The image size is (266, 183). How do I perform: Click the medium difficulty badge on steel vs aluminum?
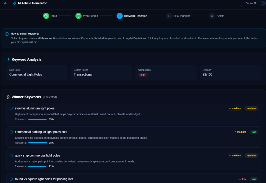point(251,109)
